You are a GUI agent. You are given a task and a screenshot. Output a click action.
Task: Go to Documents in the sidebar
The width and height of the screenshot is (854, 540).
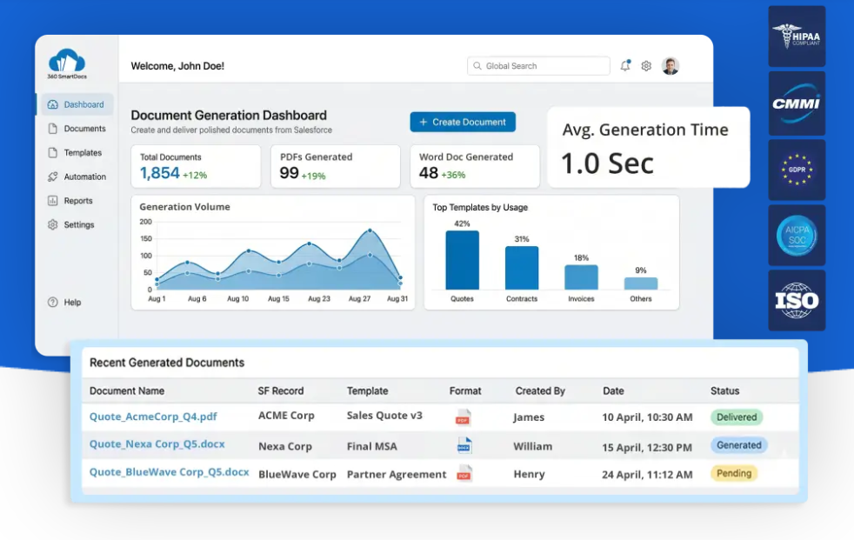77,129
